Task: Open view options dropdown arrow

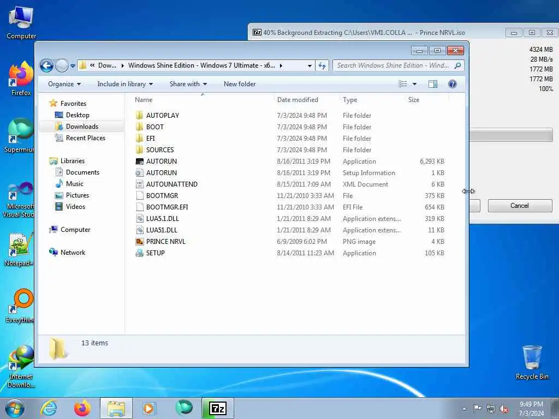Action: 415,84
